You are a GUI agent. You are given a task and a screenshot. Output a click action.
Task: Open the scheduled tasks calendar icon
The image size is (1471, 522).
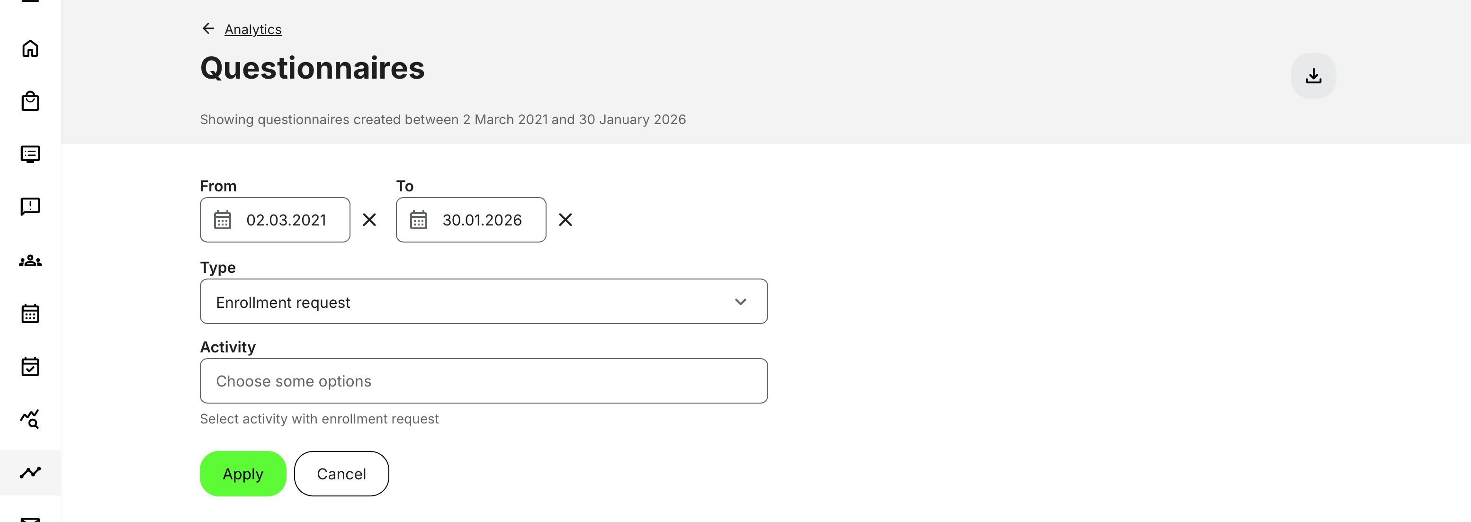point(31,366)
